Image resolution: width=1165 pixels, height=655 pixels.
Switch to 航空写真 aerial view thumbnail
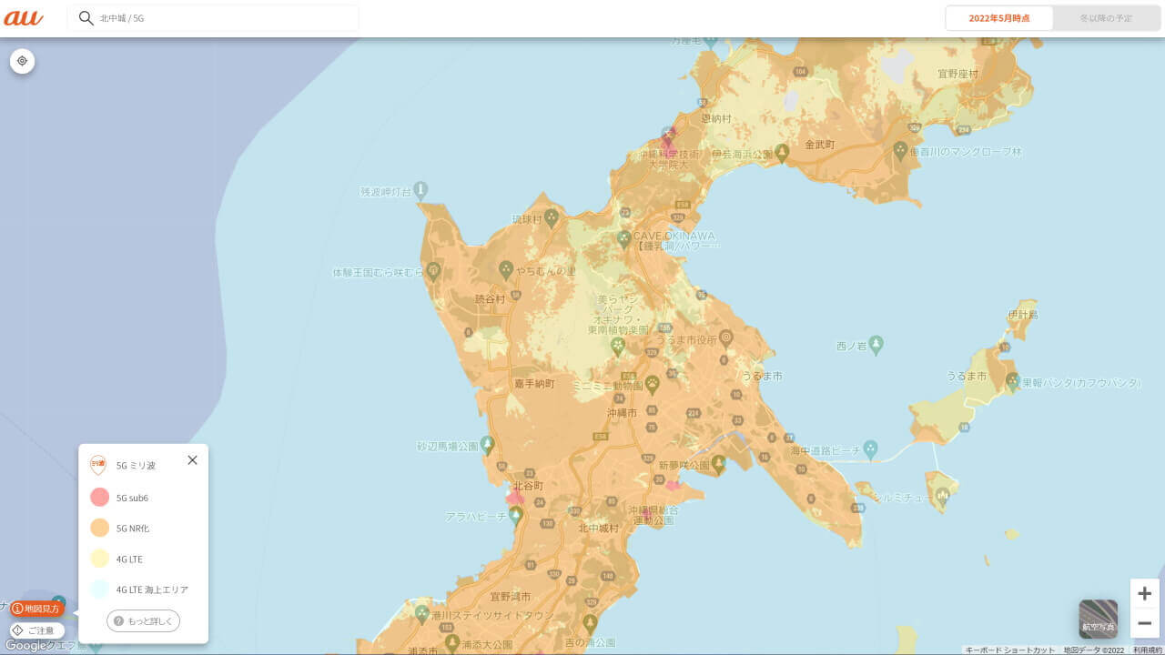tap(1098, 619)
